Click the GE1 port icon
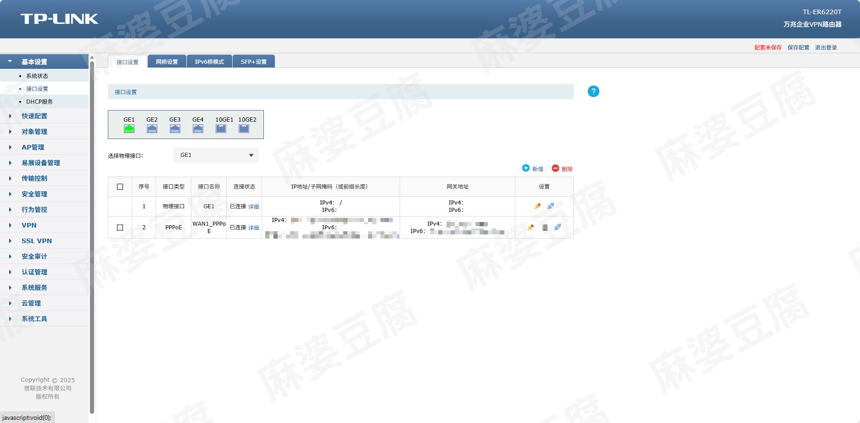 [129, 129]
